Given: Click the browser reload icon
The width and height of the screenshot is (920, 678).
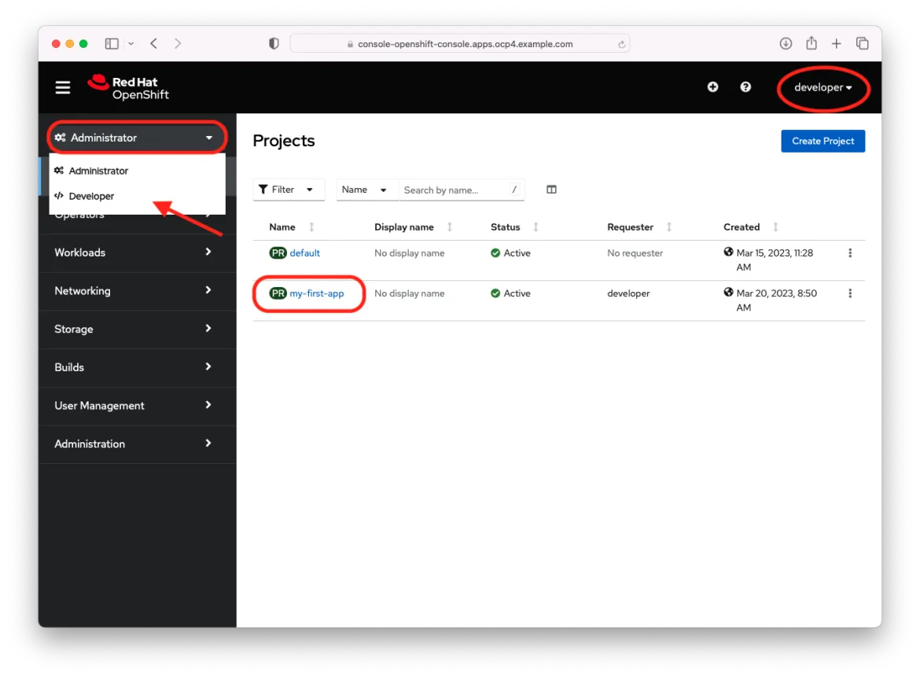Looking at the screenshot, I should (620, 43).
